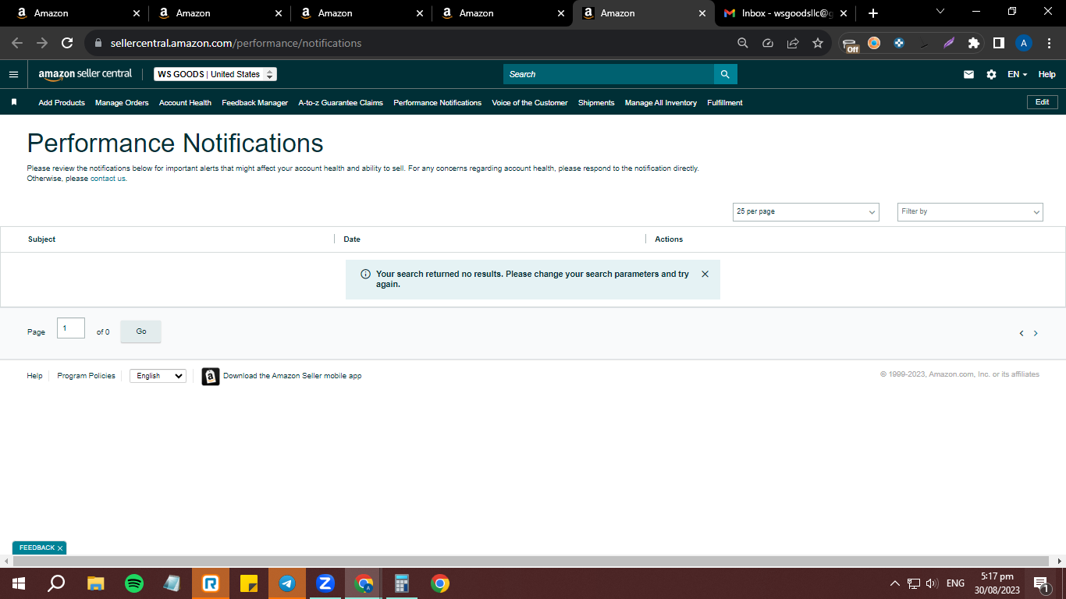Click the Amazon Seller app icon in footer
This screenshot has height=599, width=1066.
point(211,377)
